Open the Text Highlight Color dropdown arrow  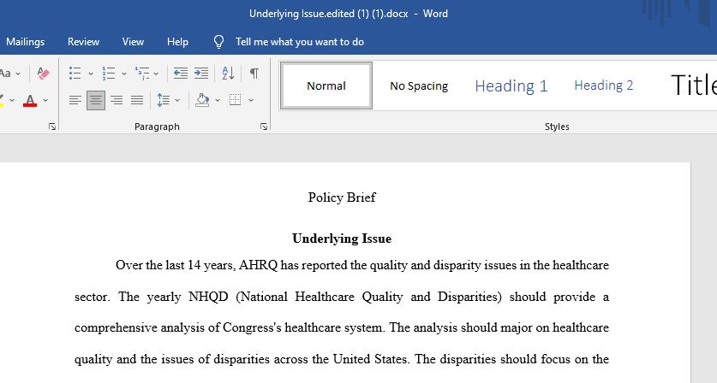pos(12,100)
